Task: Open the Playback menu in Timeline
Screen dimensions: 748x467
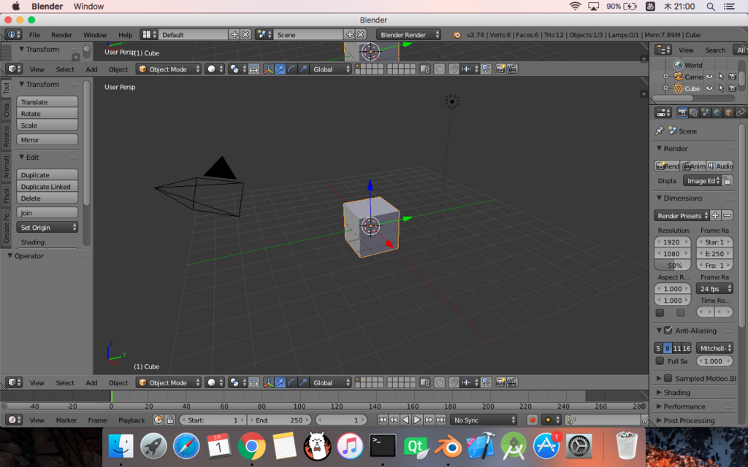Action: coord(131,420)
